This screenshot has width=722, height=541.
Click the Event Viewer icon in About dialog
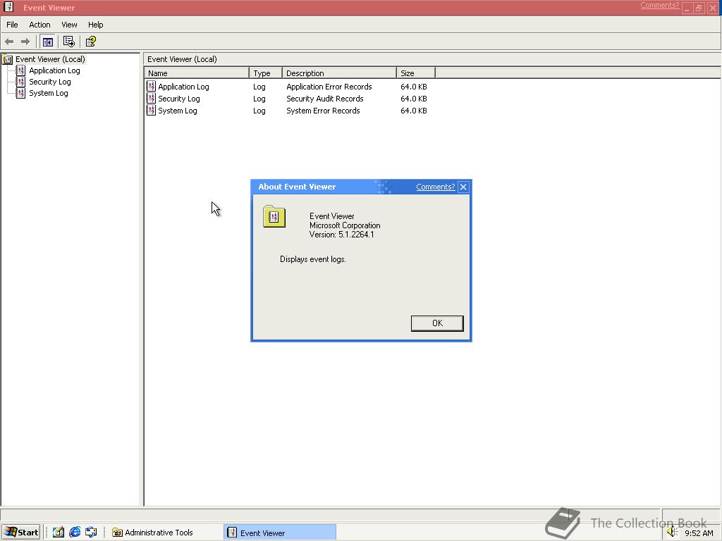click(274, 217)
